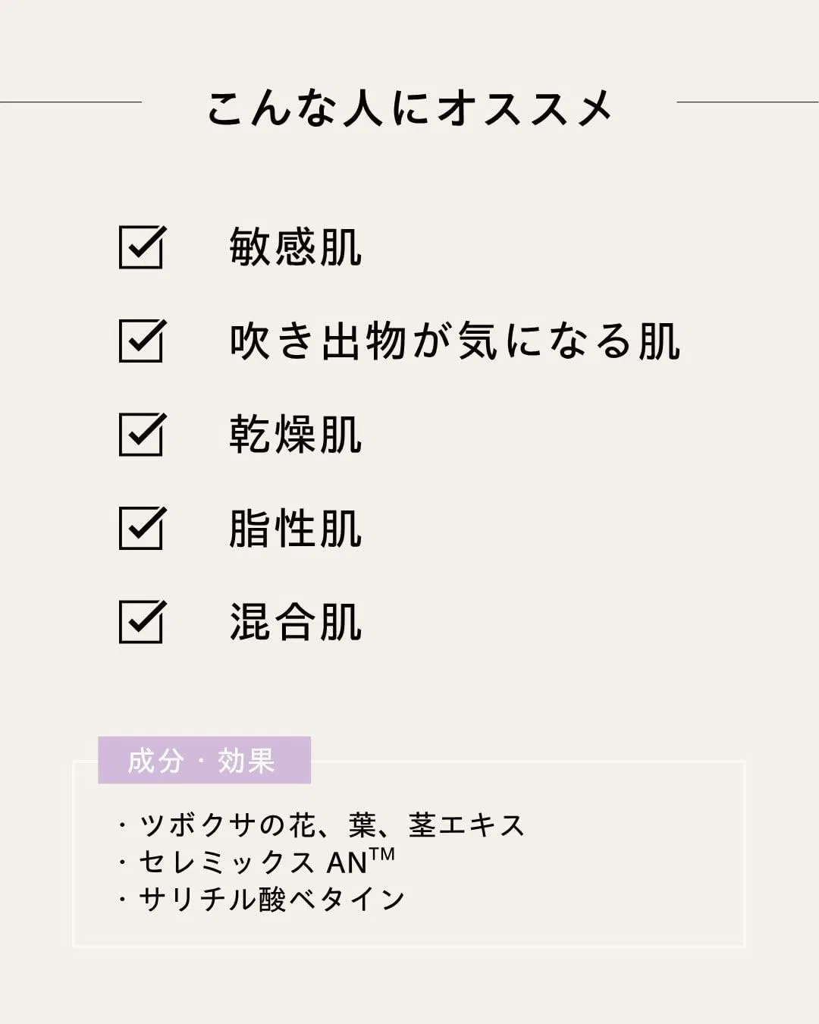Click the TM superscript after AN
Viewport: 819px width, 1024px height.
coord(382,854)
